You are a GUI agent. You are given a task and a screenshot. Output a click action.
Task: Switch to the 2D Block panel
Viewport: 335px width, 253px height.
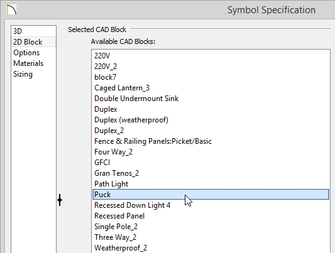tap(33, 42)
